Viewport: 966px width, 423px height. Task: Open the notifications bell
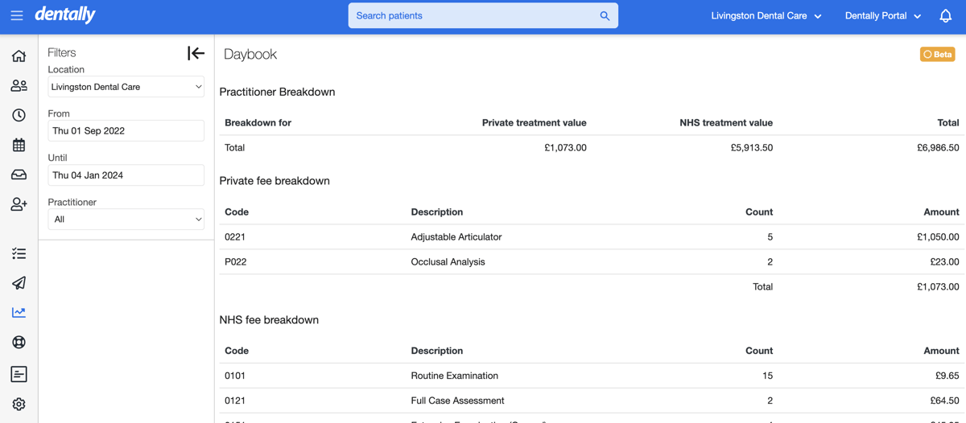(945, 16)
